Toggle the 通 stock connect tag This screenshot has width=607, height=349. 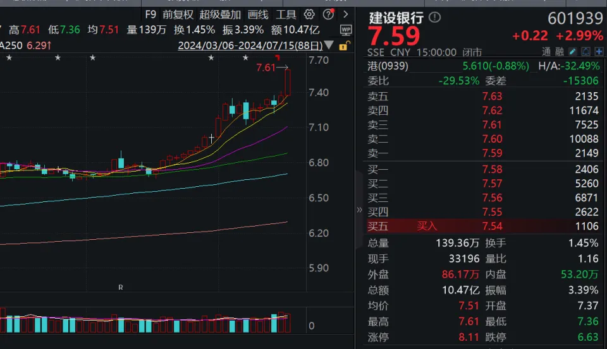546,52
